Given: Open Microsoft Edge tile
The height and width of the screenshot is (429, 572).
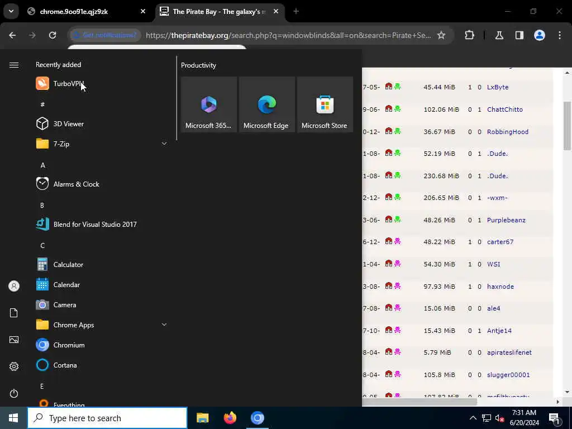Looking at the screenshot, I should (266, 104).
